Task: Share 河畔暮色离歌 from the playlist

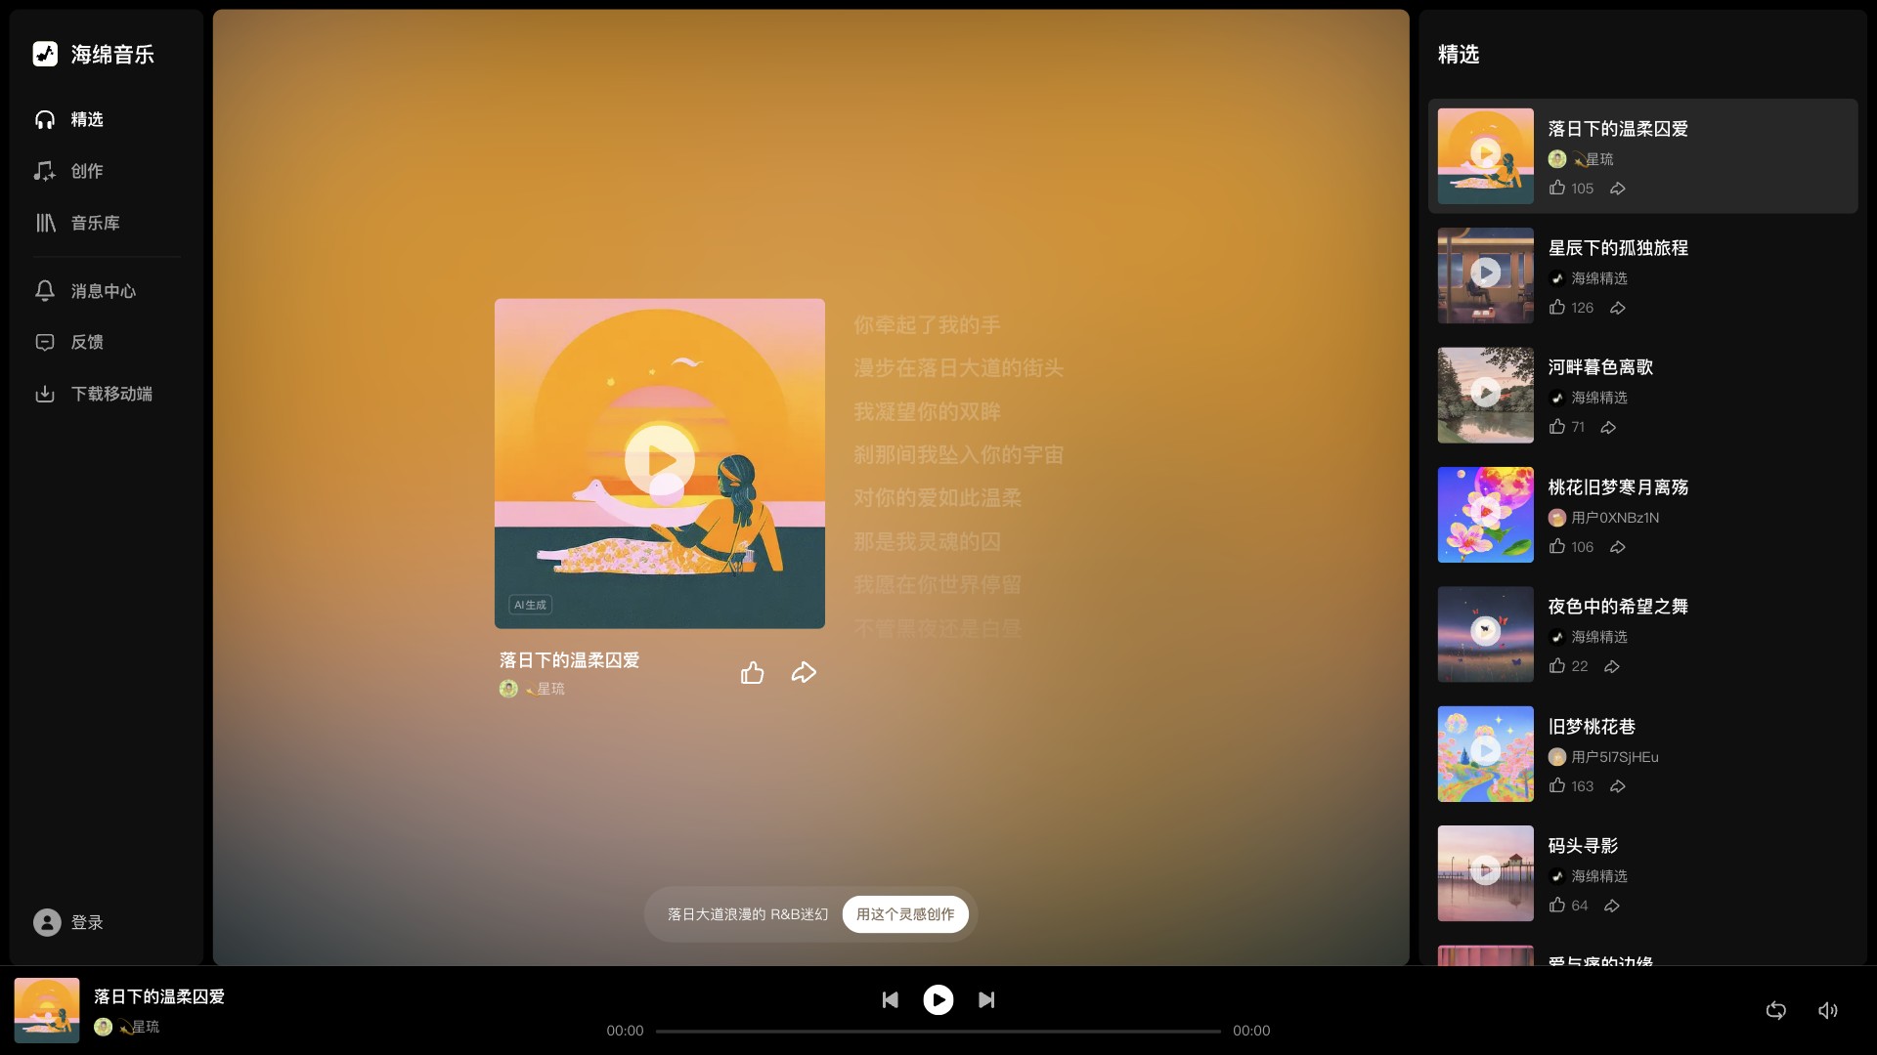Action: pos(1608,428)
